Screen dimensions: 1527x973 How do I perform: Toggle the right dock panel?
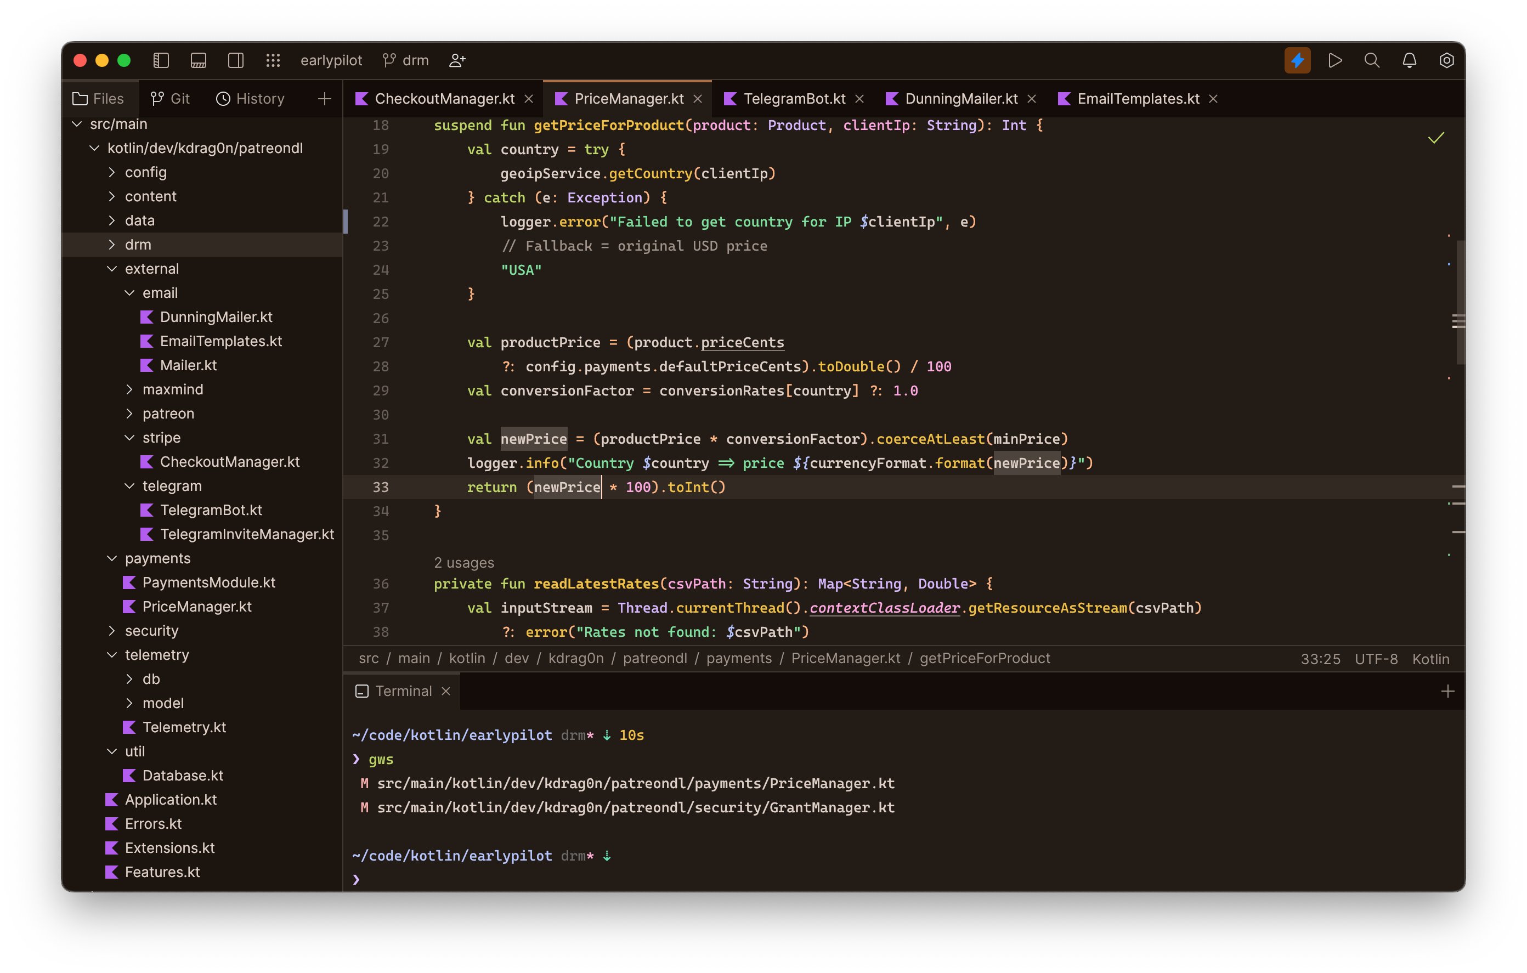[236, 60]
